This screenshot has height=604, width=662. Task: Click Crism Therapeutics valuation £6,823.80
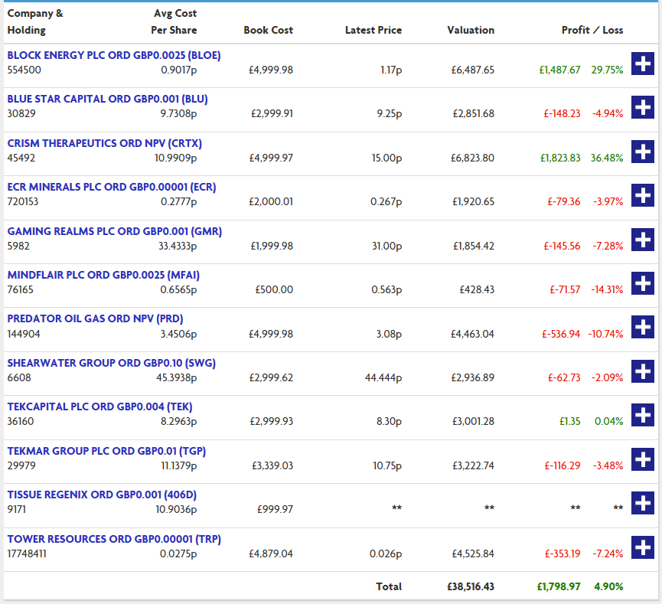472,158
